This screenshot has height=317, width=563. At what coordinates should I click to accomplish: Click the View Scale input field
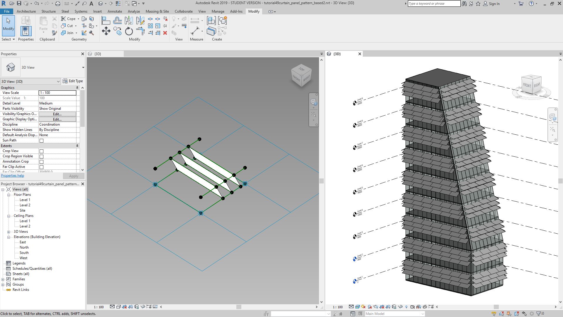click(x=57, y=93)
